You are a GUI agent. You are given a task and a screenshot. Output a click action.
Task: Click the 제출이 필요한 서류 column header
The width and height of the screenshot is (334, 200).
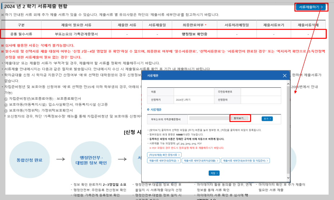click(76, 25)
